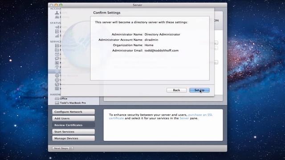This screenshot has height=160, width=285.
Task: Select the Mail stamp service icon
Action: click(57, 63)
